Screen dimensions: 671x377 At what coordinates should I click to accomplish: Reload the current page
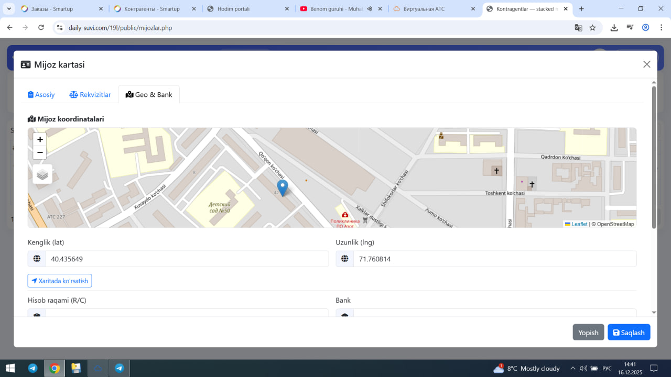(x=41, y=28)
